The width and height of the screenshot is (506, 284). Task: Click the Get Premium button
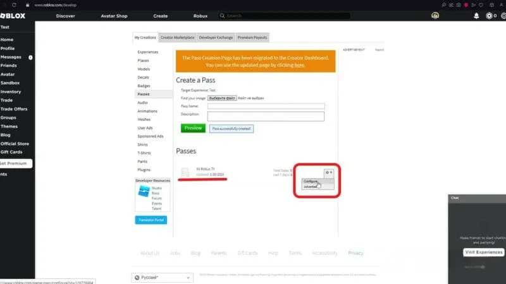(15, 163)
